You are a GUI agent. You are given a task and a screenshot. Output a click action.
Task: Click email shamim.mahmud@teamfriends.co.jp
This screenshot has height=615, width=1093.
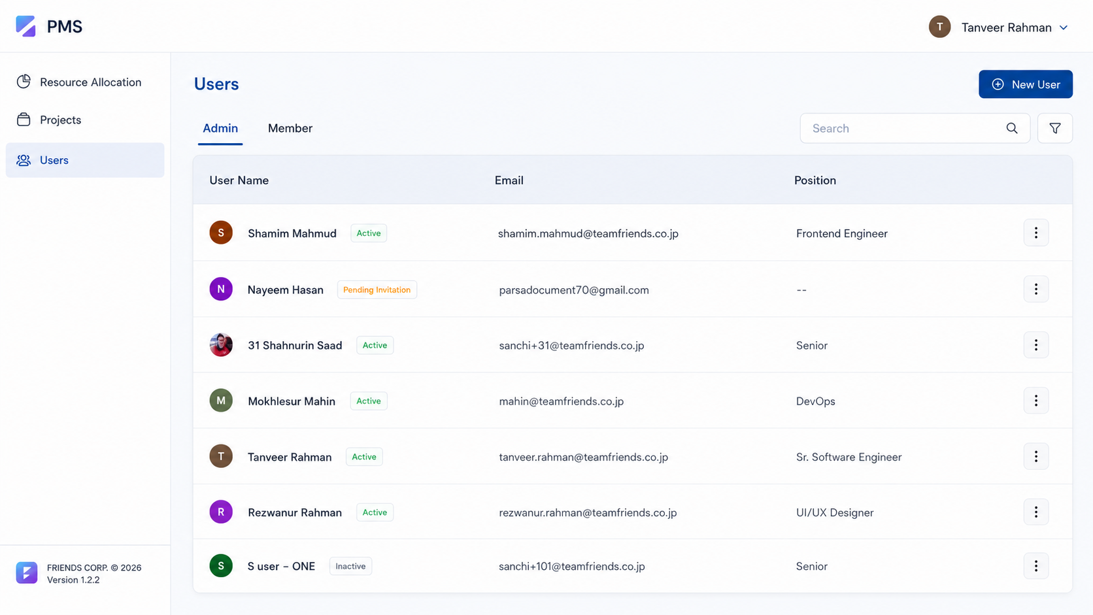pos(588,233)
